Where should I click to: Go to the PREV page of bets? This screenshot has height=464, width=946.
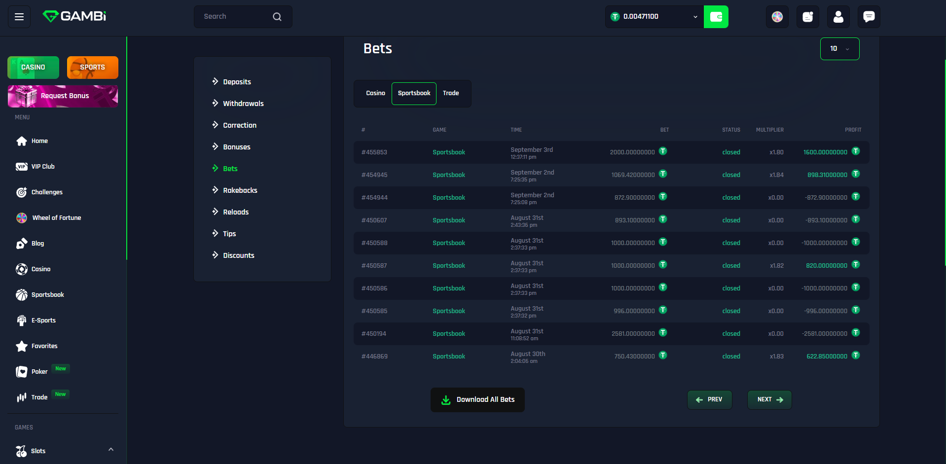coord(710,400)
